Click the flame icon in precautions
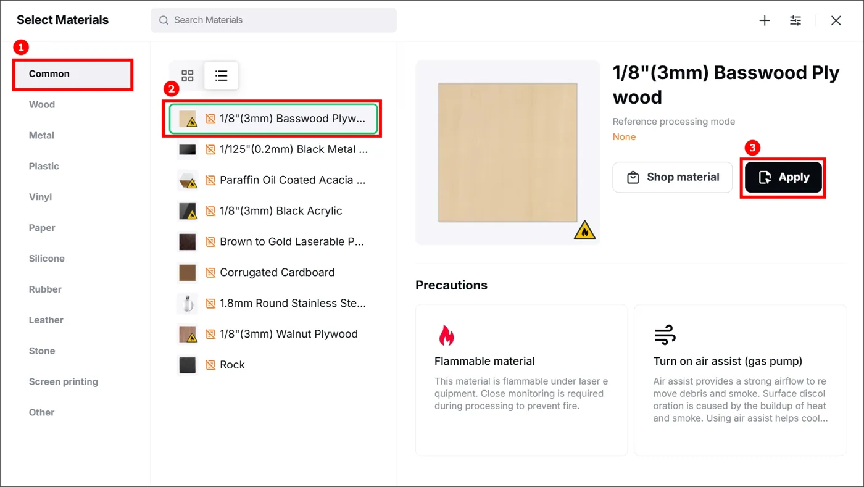This screenshot has width=864, height=487. click(x=446, y=335)
